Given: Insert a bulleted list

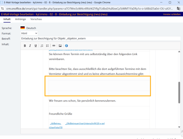Looking at the screenshot, I should point(48,46).
